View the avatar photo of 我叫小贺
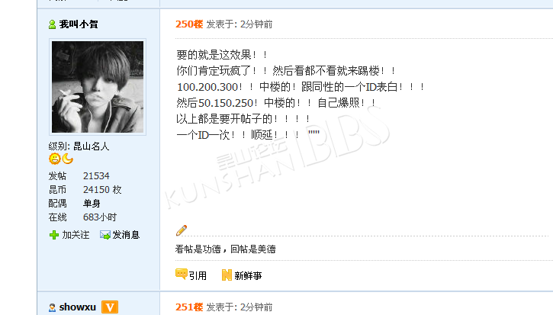The width and height of the screenshot is (553, 315). 98,87
